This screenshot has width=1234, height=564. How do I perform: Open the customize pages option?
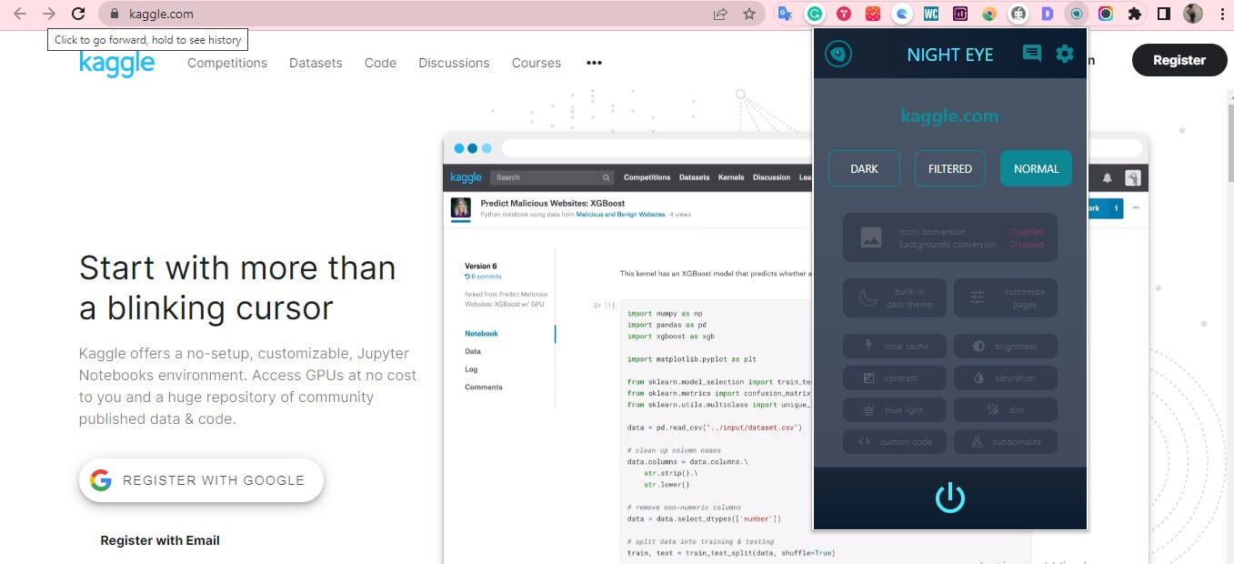coord(1006,298)
